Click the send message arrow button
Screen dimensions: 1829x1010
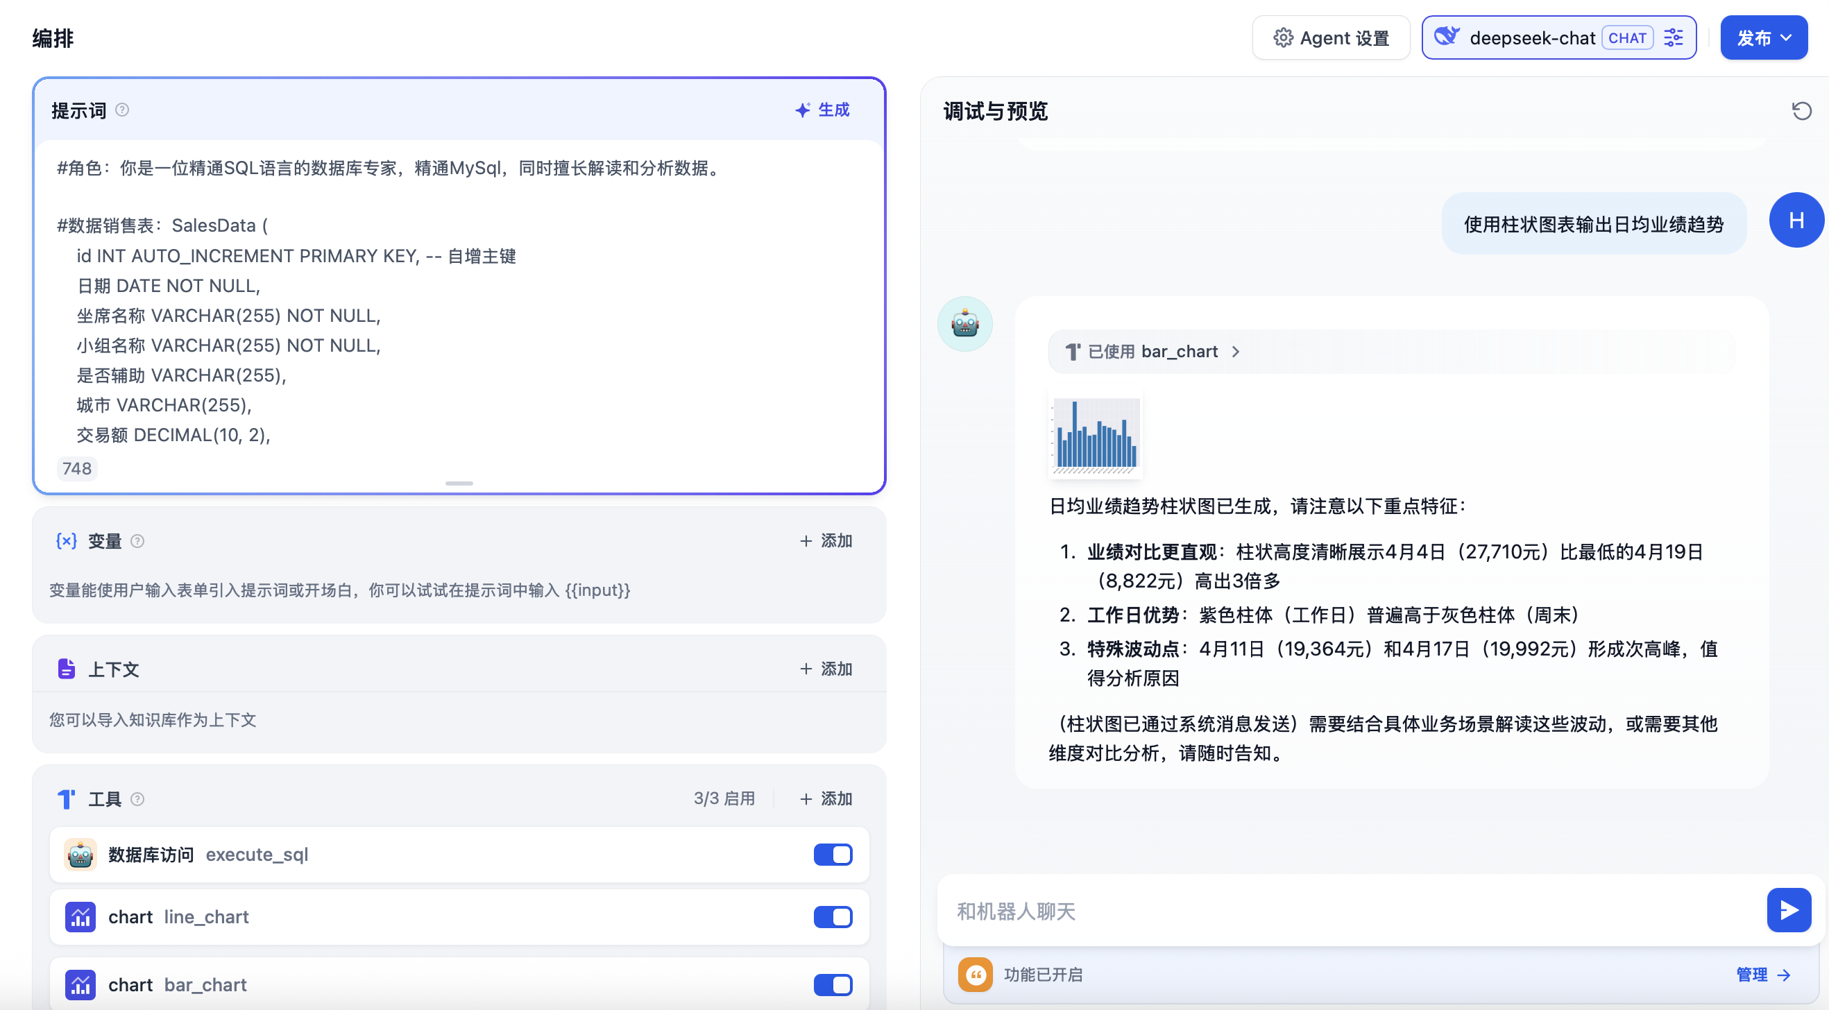click(x=1788, y=910)
